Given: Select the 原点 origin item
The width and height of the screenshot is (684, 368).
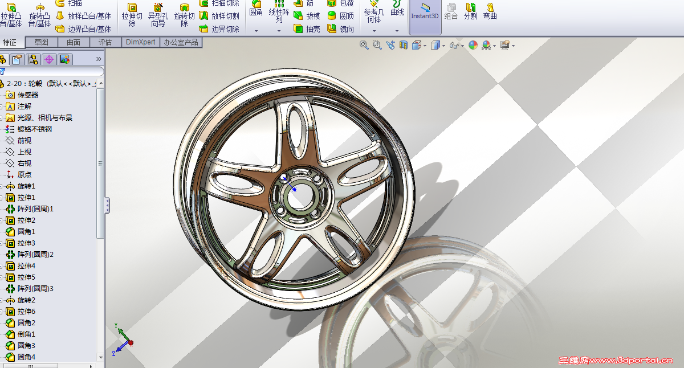Looking at the screenshot, I should [x=19, y=175].
